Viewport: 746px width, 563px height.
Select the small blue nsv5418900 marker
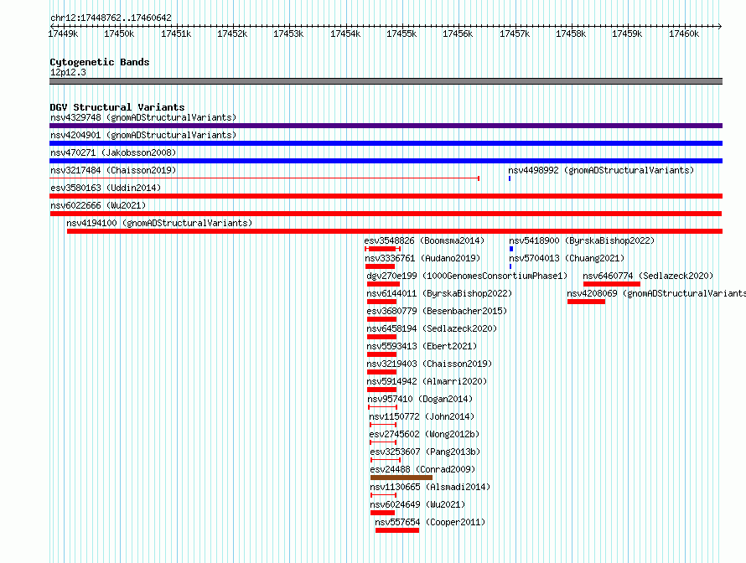pos(511,249)
